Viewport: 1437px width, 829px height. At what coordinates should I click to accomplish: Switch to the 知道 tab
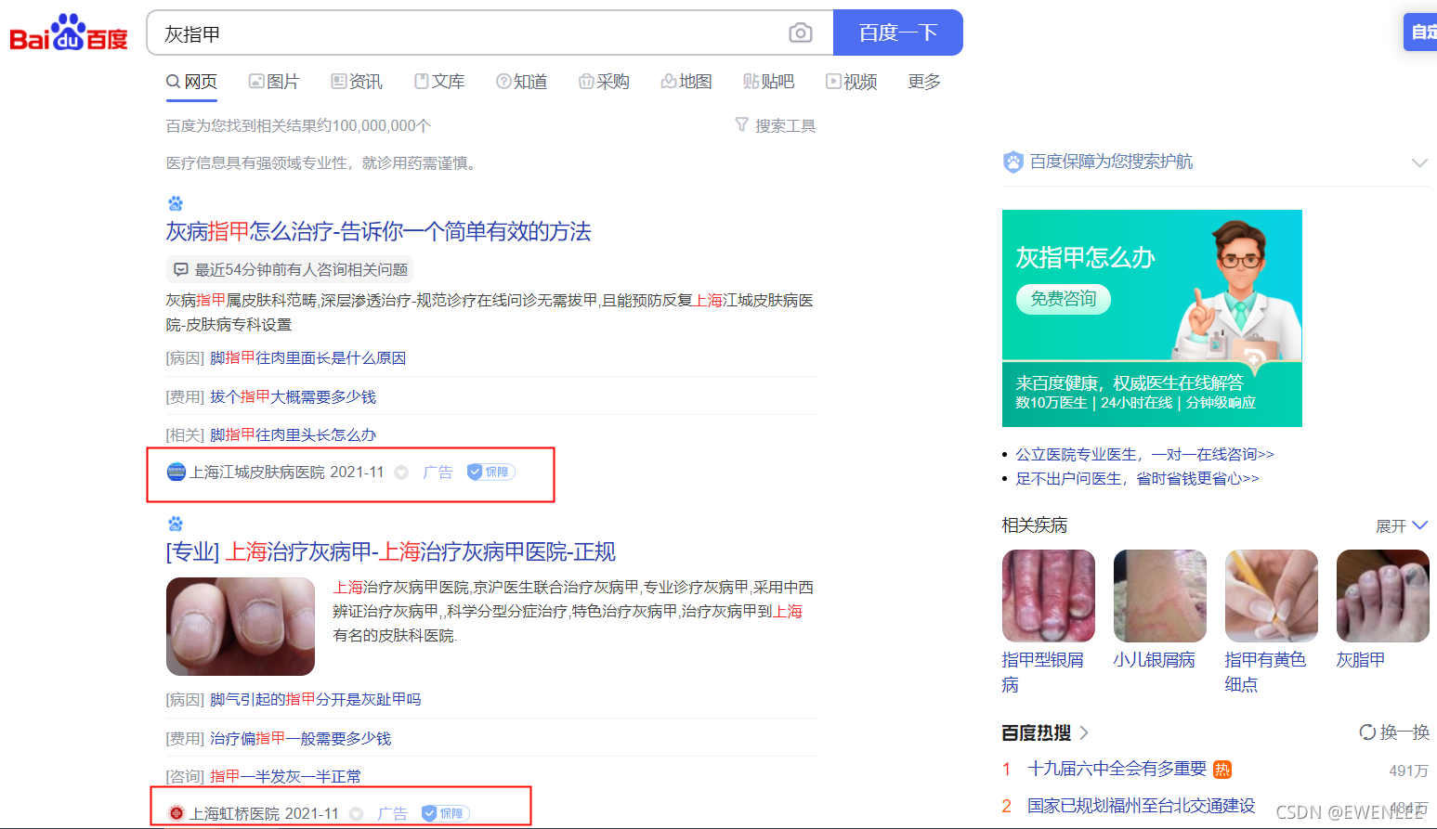(x=522, y=82)
